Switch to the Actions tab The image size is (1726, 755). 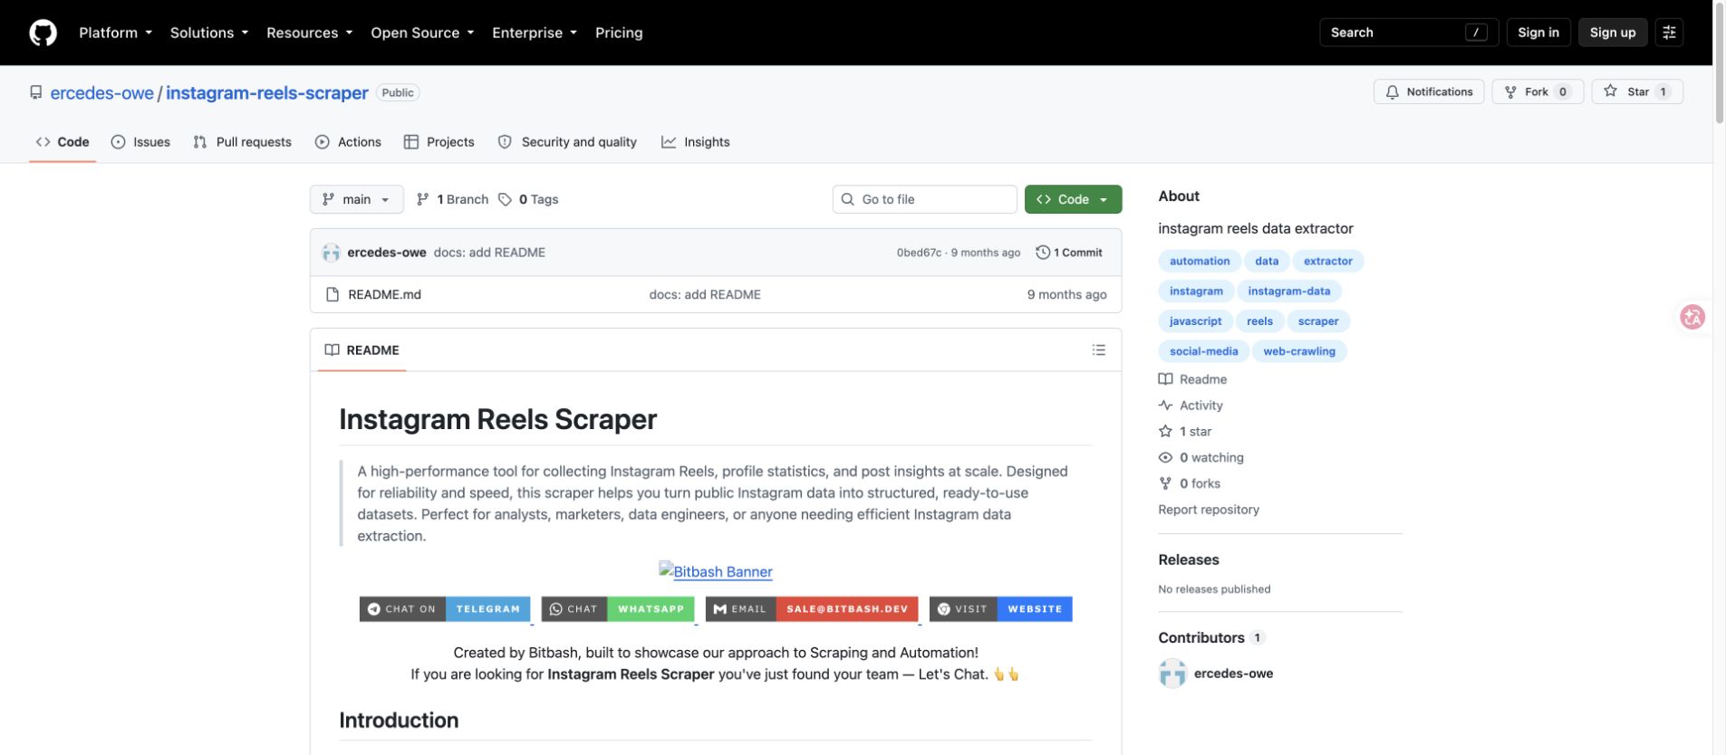pos(348,142)
